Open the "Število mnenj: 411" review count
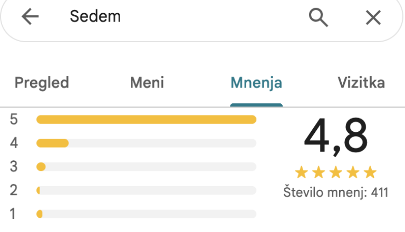The height and width of the screenshot is (232, 405). [x=335, y=192]
